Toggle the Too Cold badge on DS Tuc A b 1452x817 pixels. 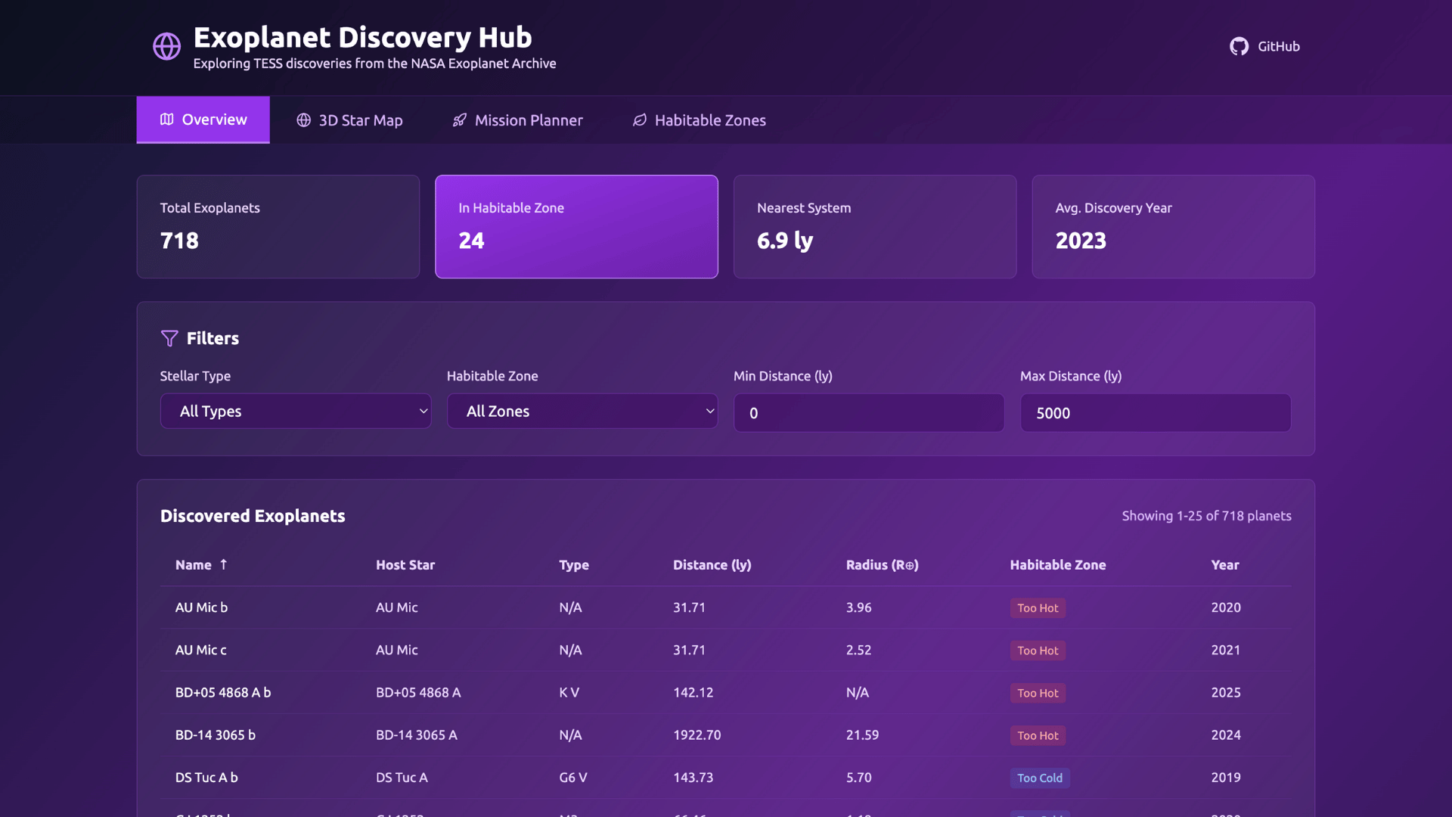point(1040,778)
